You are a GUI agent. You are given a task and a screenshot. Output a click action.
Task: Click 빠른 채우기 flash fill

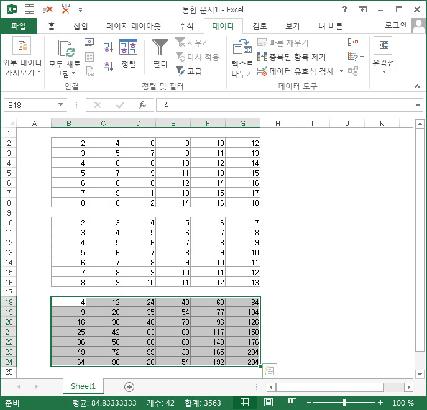point(282,42)
